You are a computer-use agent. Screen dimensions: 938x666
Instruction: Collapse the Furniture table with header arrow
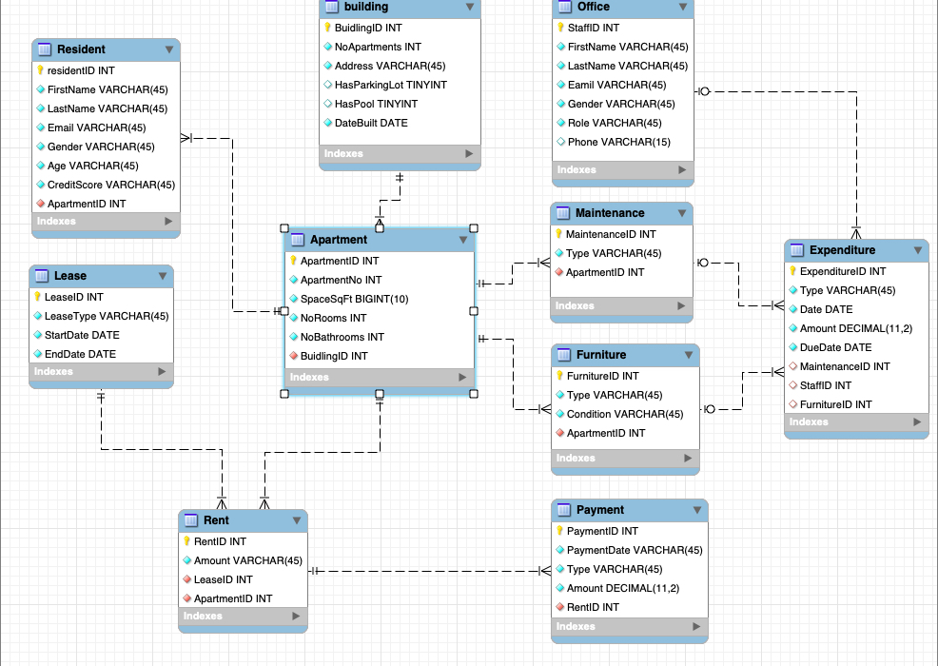(689, 356)
